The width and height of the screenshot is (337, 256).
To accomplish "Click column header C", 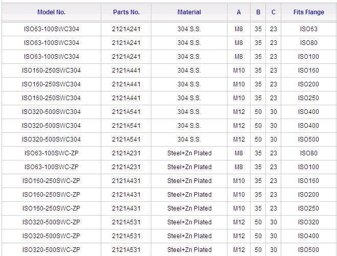I will tap(274, 12).
